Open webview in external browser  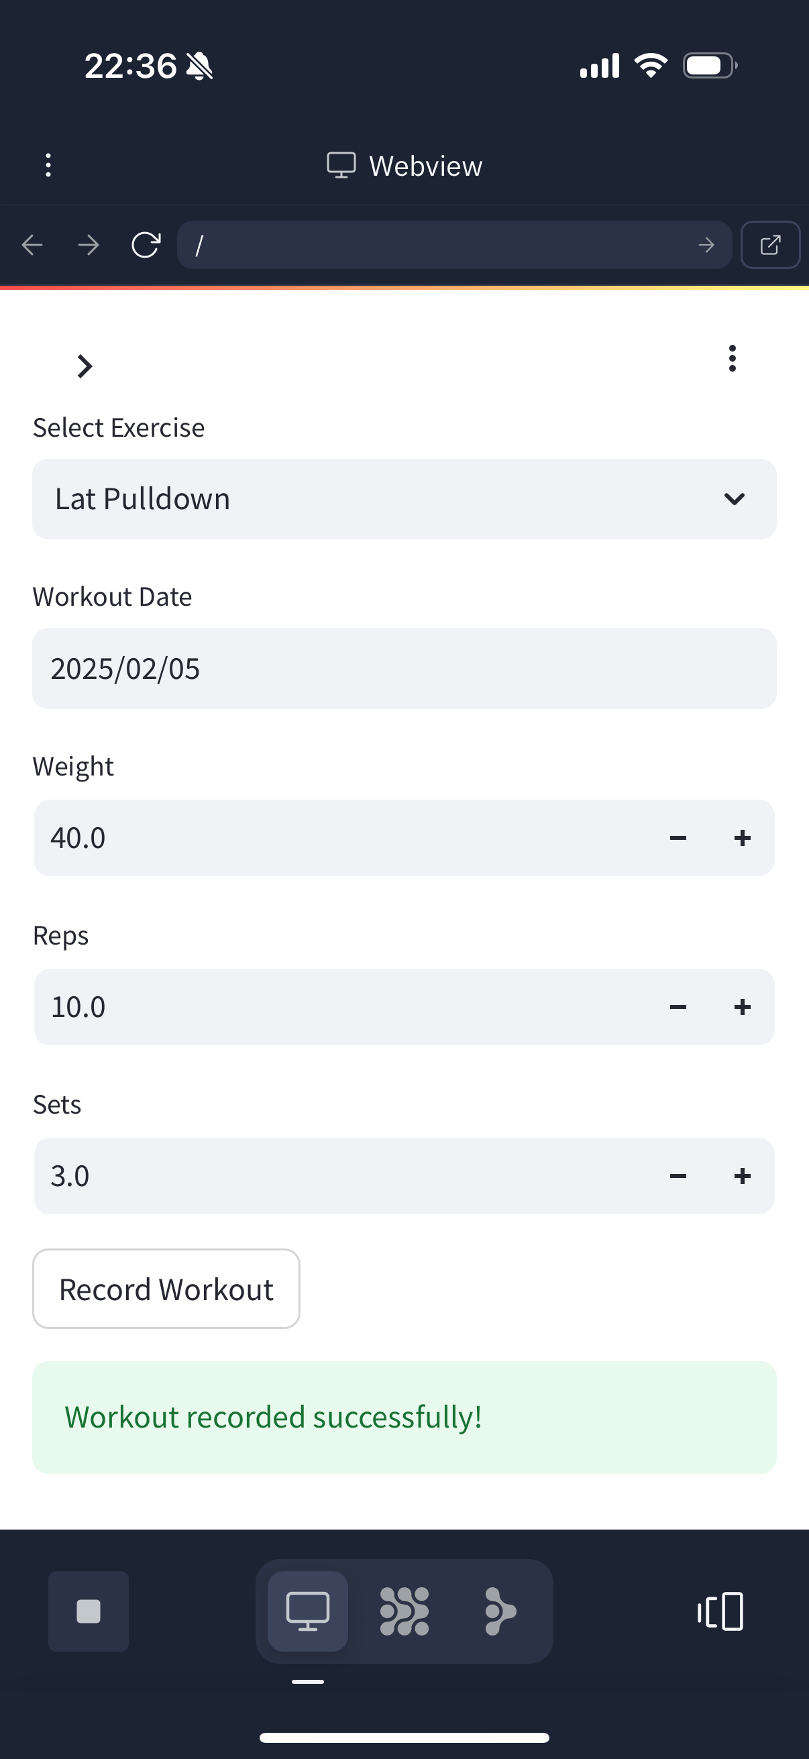(770, 244)
